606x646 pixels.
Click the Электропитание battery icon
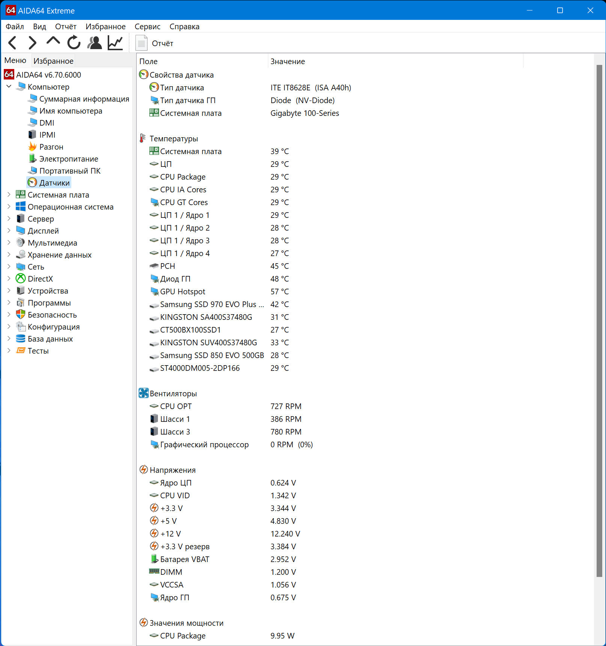pos(33,159)
